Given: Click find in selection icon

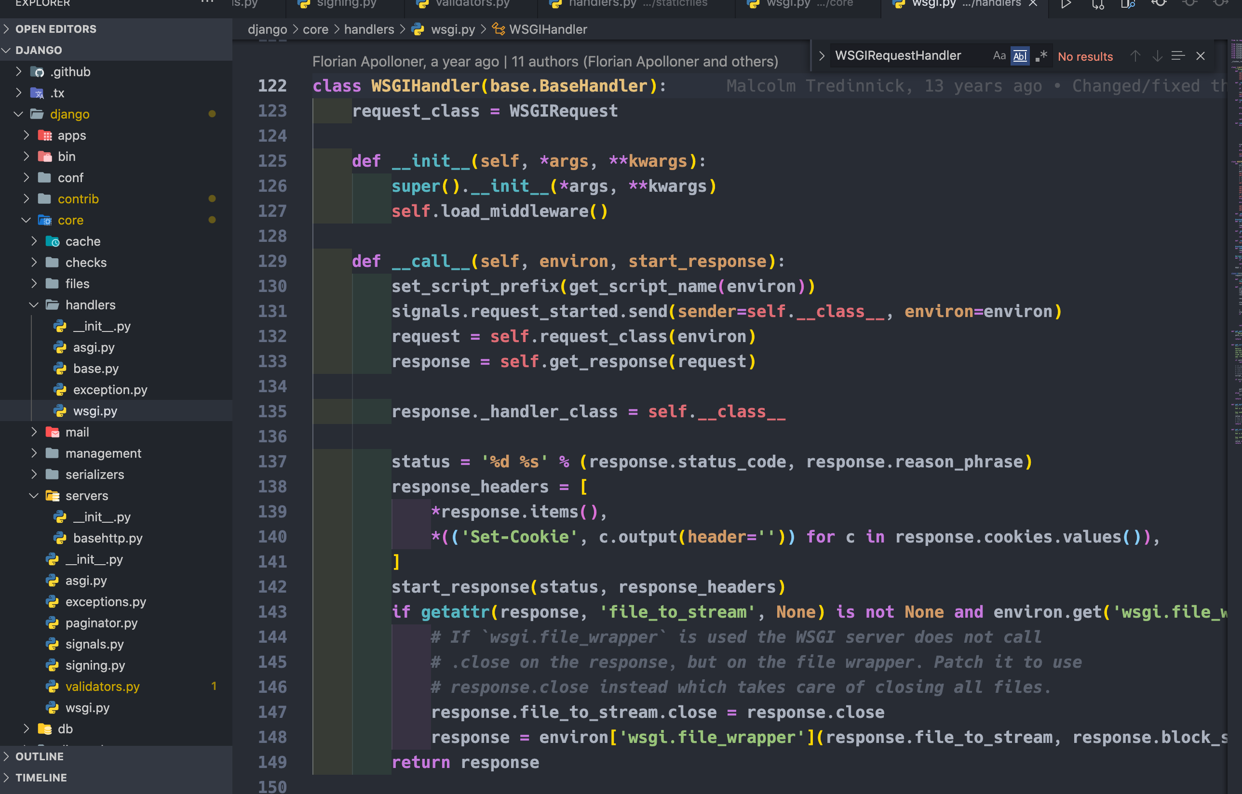Looking at the screenshot, I should 1177,56.
